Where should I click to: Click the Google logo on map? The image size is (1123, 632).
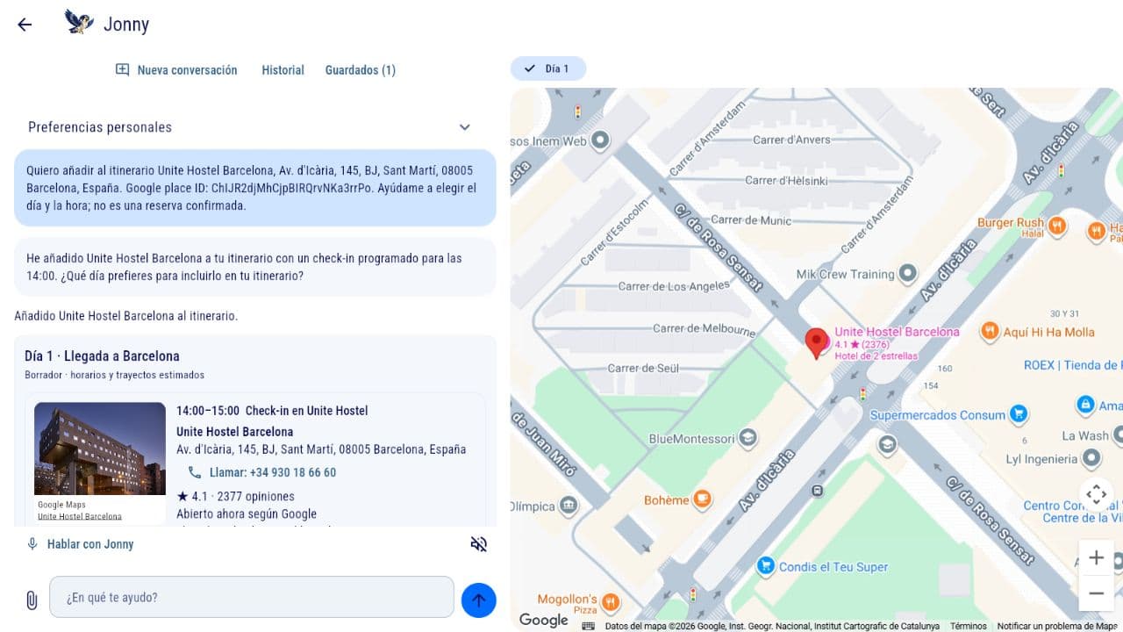(x=543, y=620)
